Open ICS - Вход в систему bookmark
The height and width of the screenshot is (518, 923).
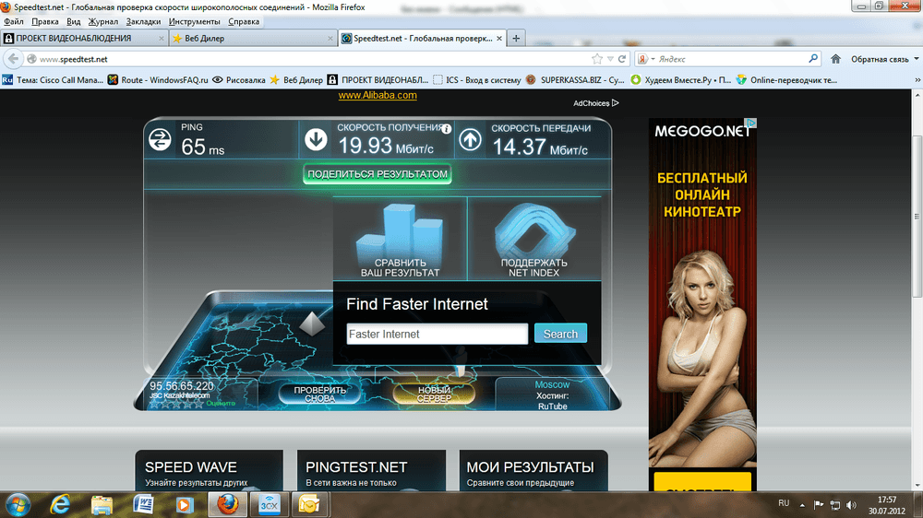point(477,80)
